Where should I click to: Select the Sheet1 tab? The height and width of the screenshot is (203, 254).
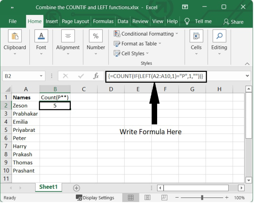(48, 187)
